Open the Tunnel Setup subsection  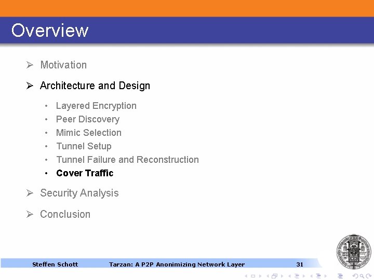tap(84, 146)
